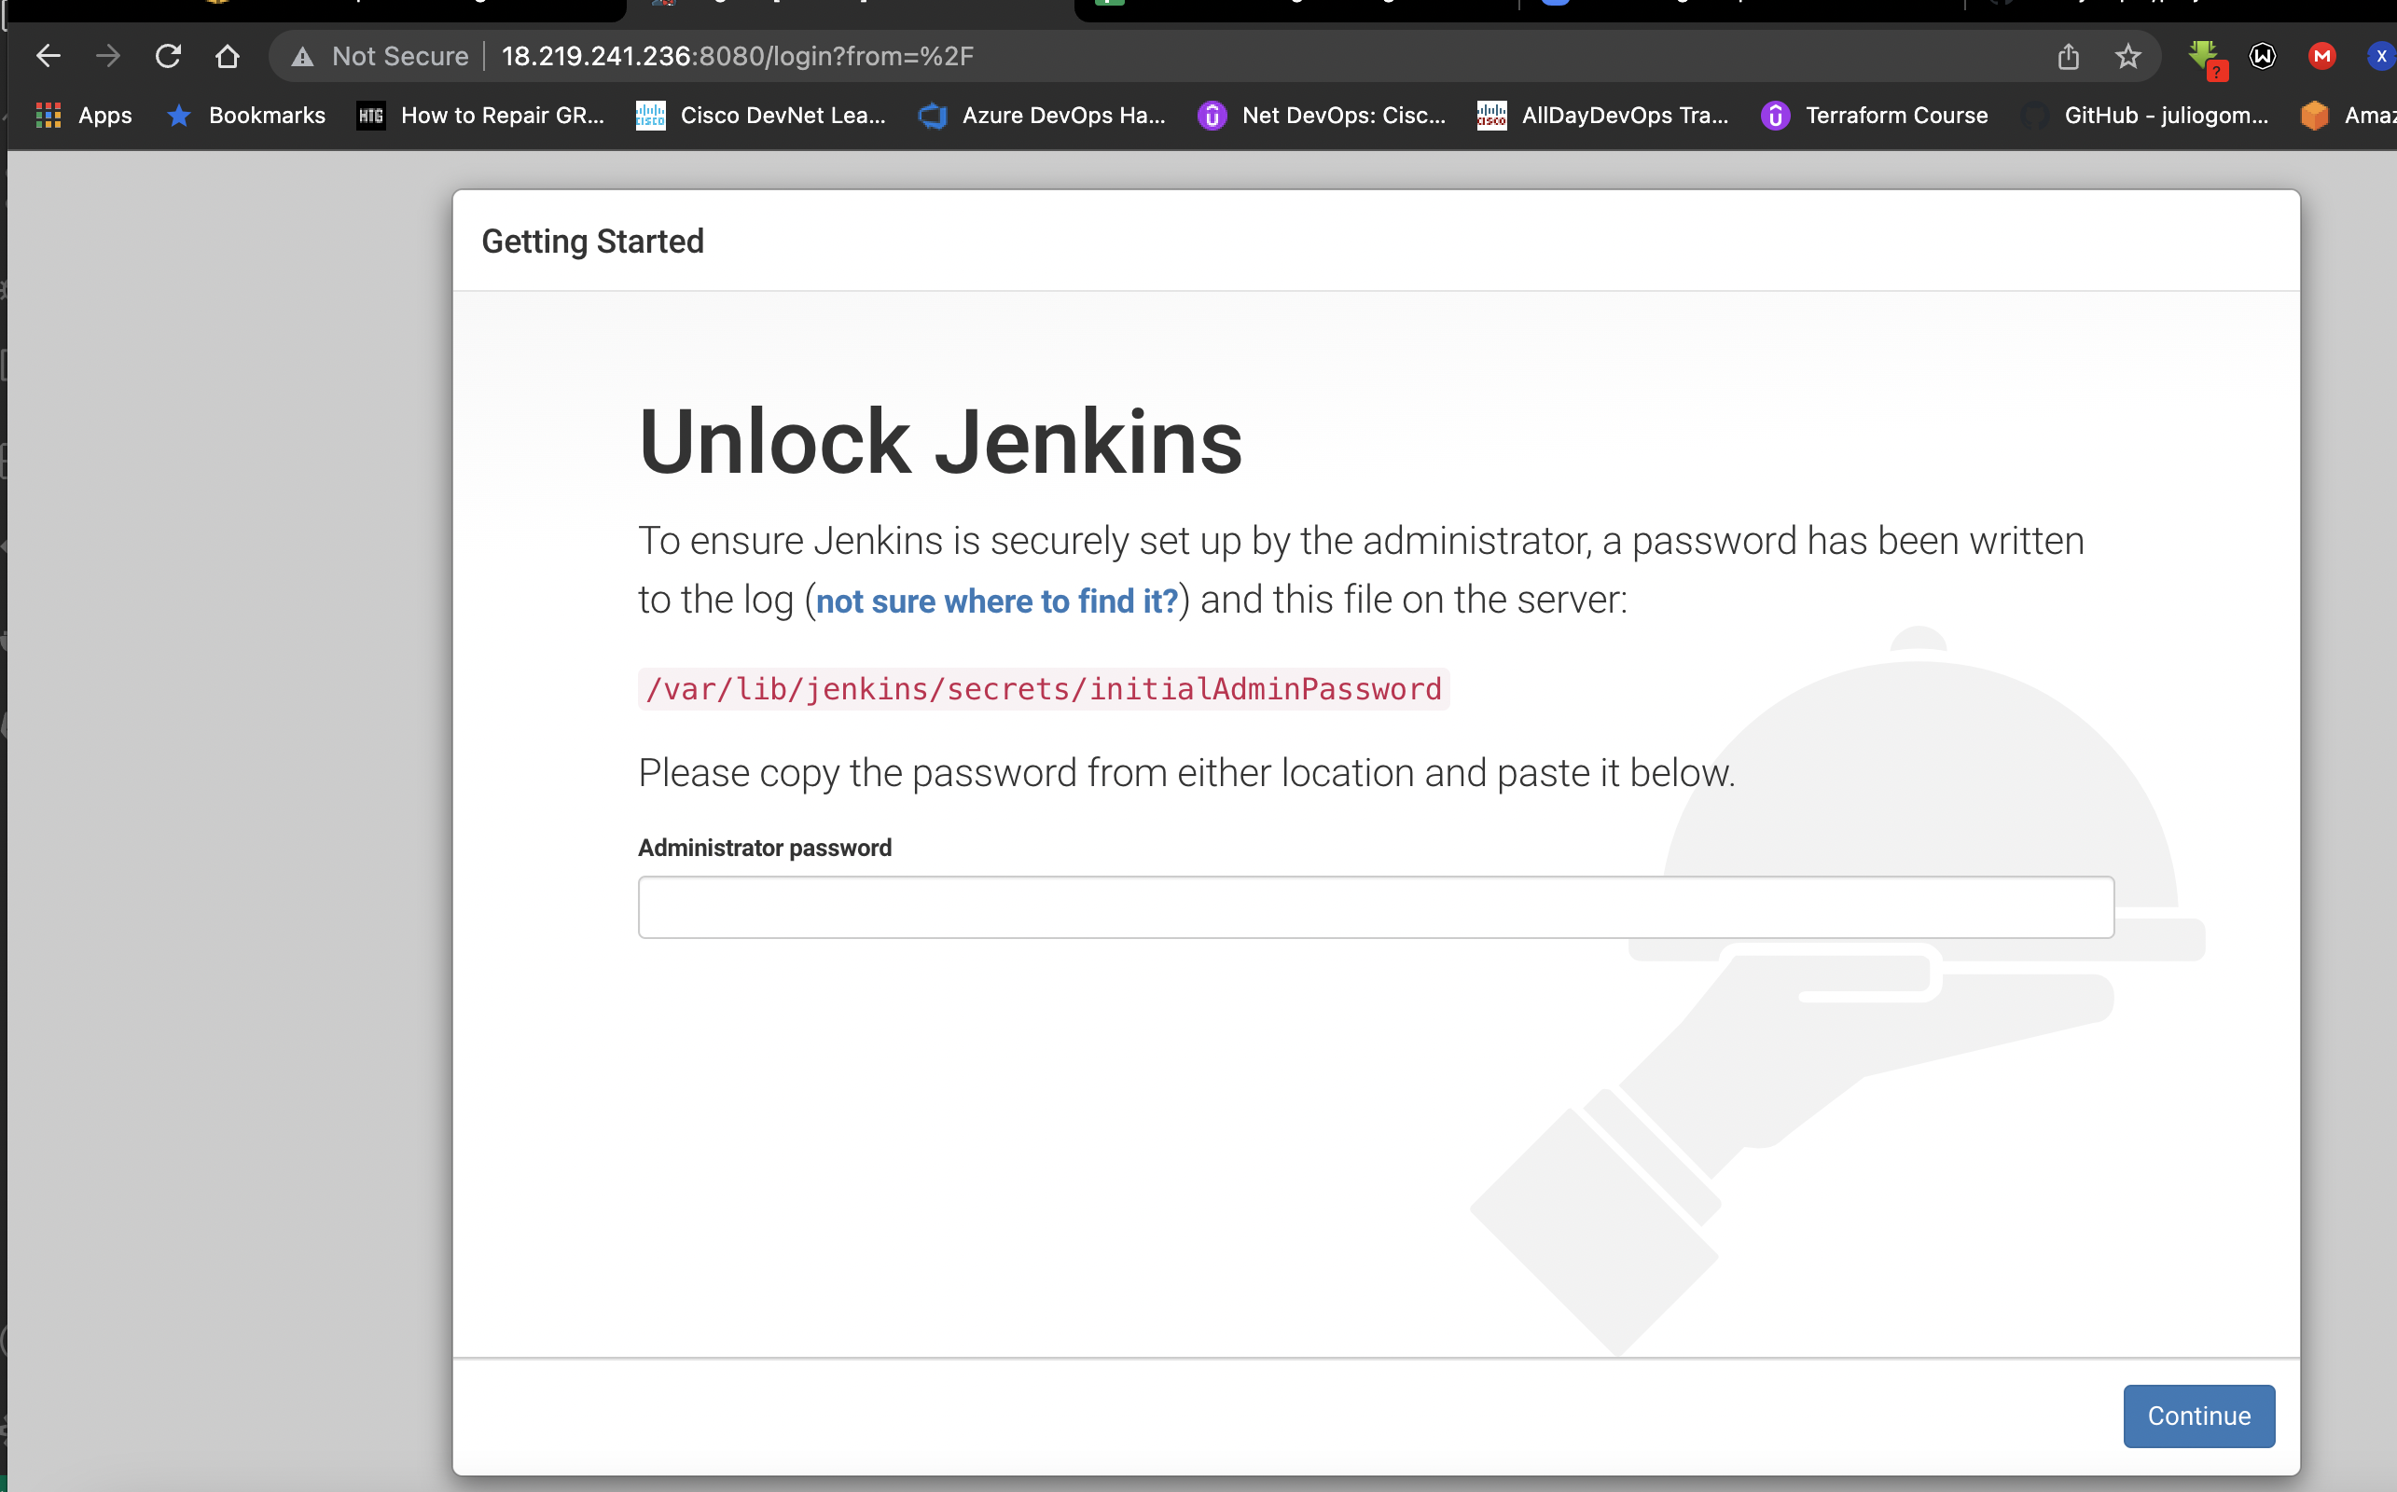Click the Continue button

tap(2197, 1415)
